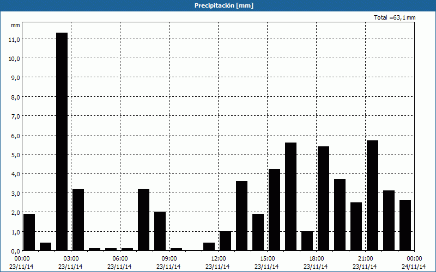Viewport: 436px width, 272px height.
Task: Click the 2,0 mm bar ending at 09:00
Action: click(160, 231)
